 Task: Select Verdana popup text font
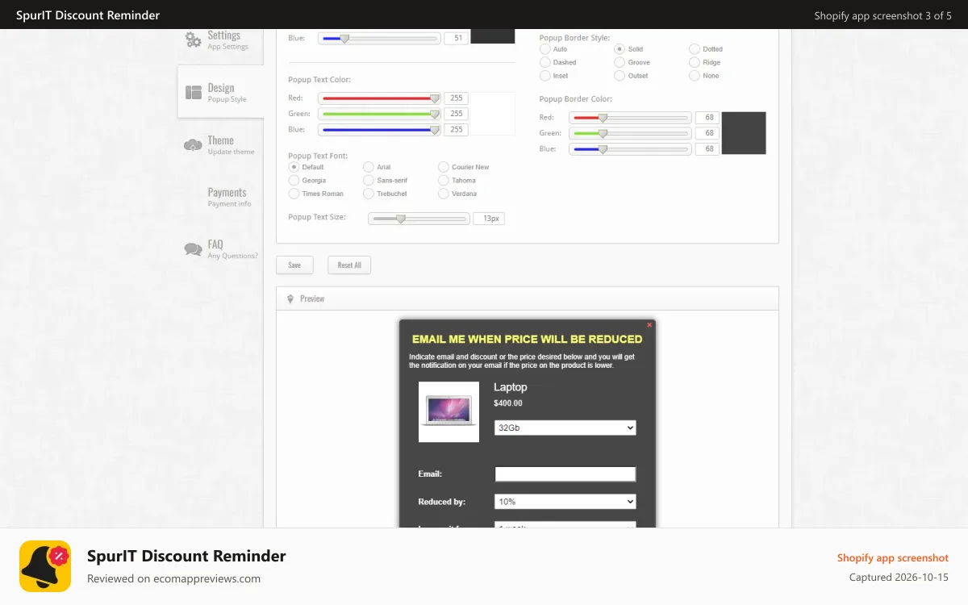(444, 194)
